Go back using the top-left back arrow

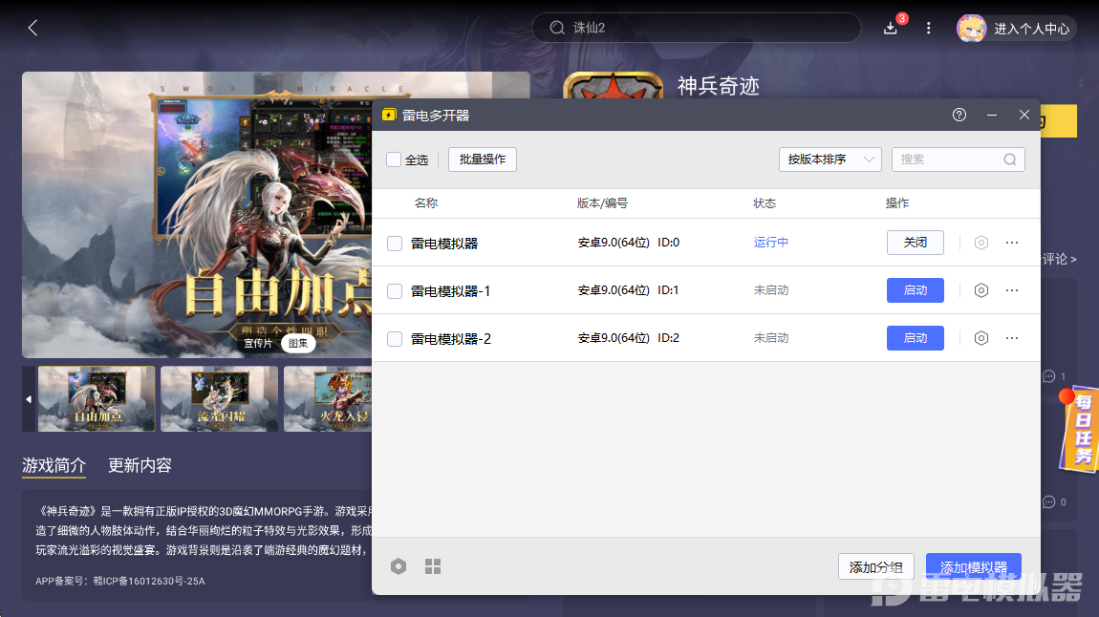(32, 28)
